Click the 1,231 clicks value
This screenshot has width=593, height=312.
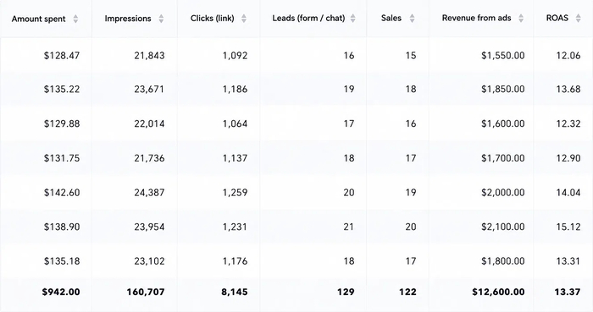pos(235,227)
